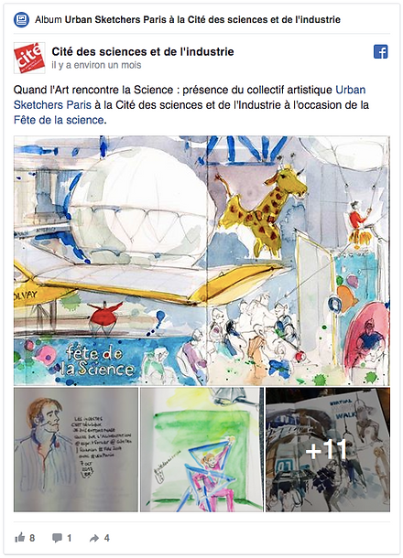Open the Urban Sketchers Paris album title
This screenshot has height=558, width=403.
[202, 19]
